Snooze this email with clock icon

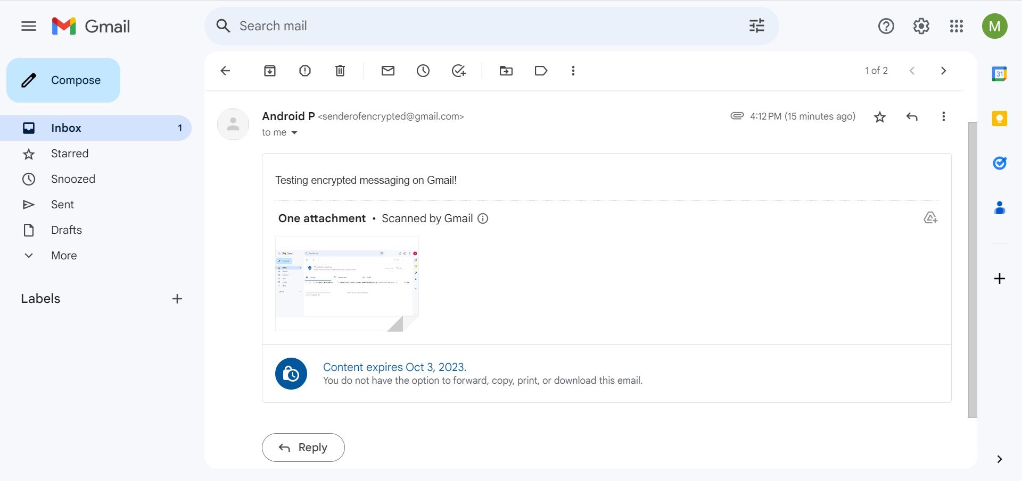tap(423, 71)
